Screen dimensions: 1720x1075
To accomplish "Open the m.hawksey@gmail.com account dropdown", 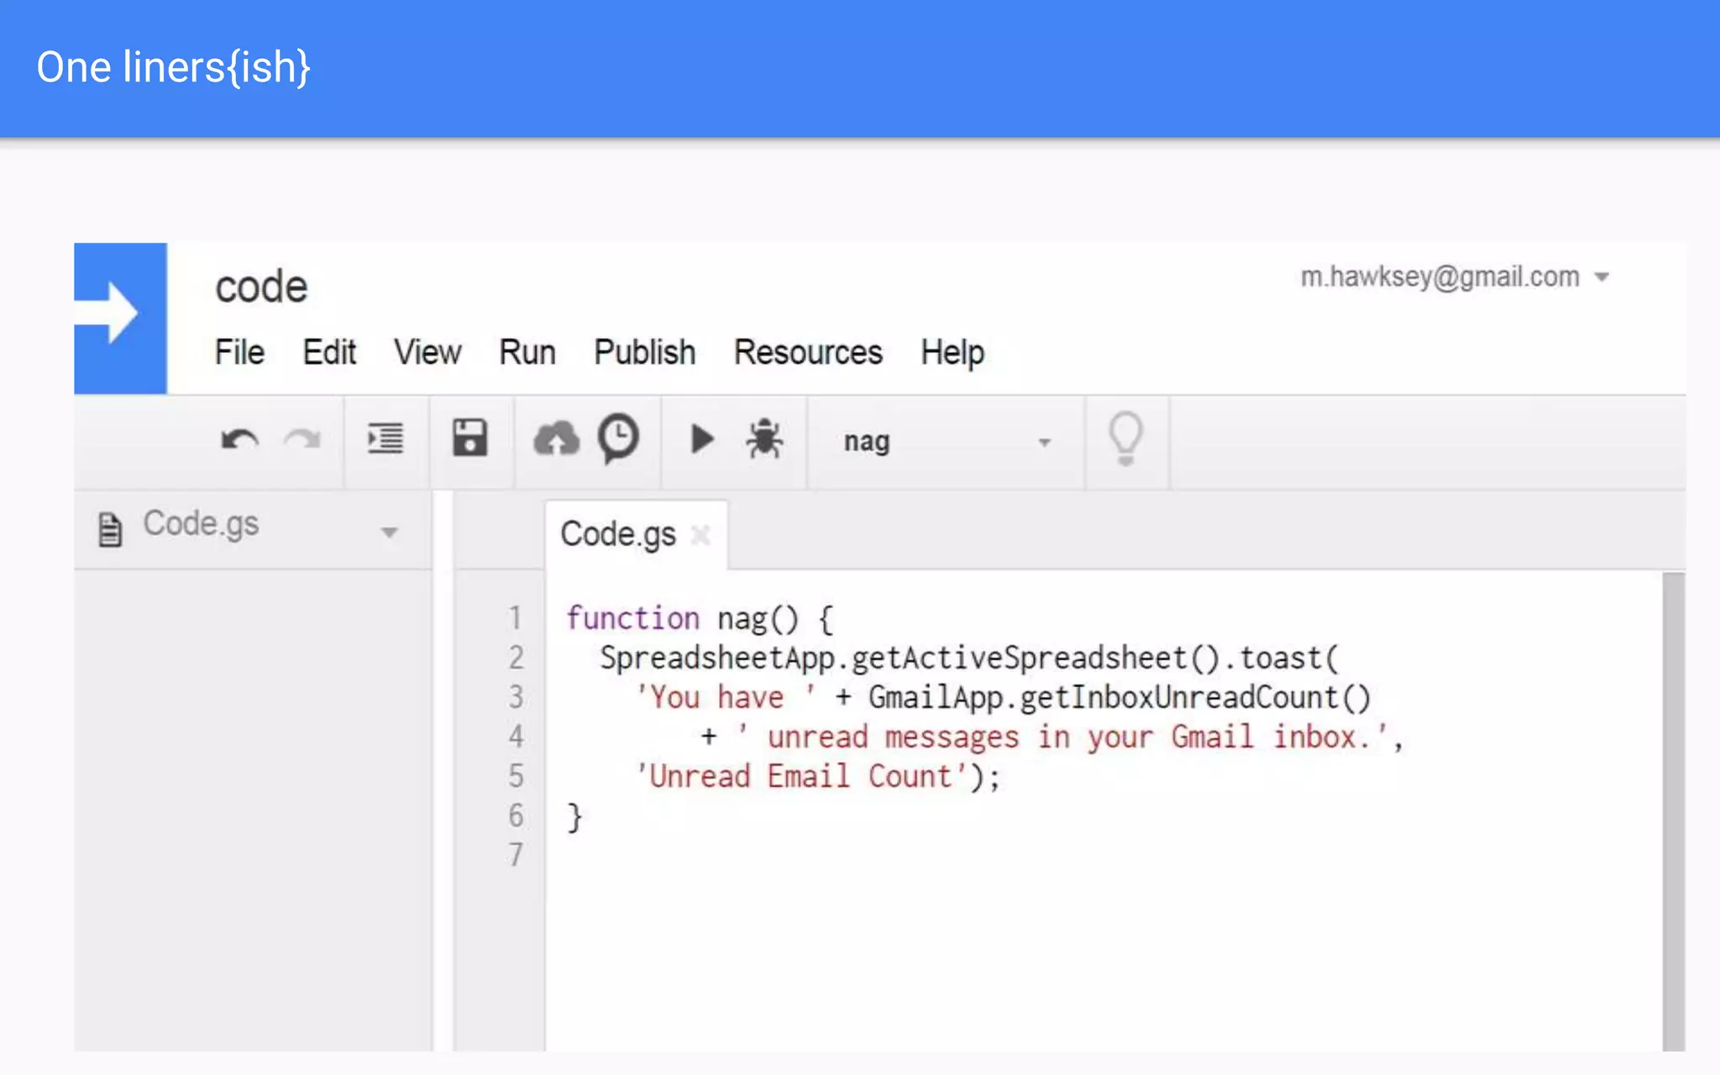I will 1455,276.
